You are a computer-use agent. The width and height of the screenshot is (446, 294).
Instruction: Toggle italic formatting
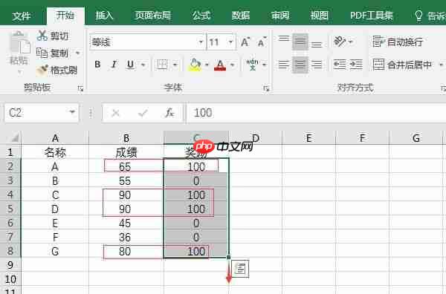[x=114, y=65]
